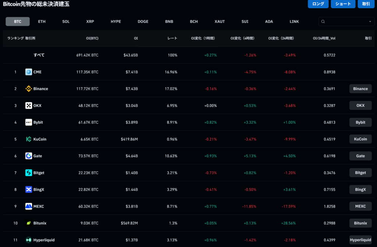Click the CME exchange logo icon
The width and height of the screenshot is (377, 247).
point(29,72)
